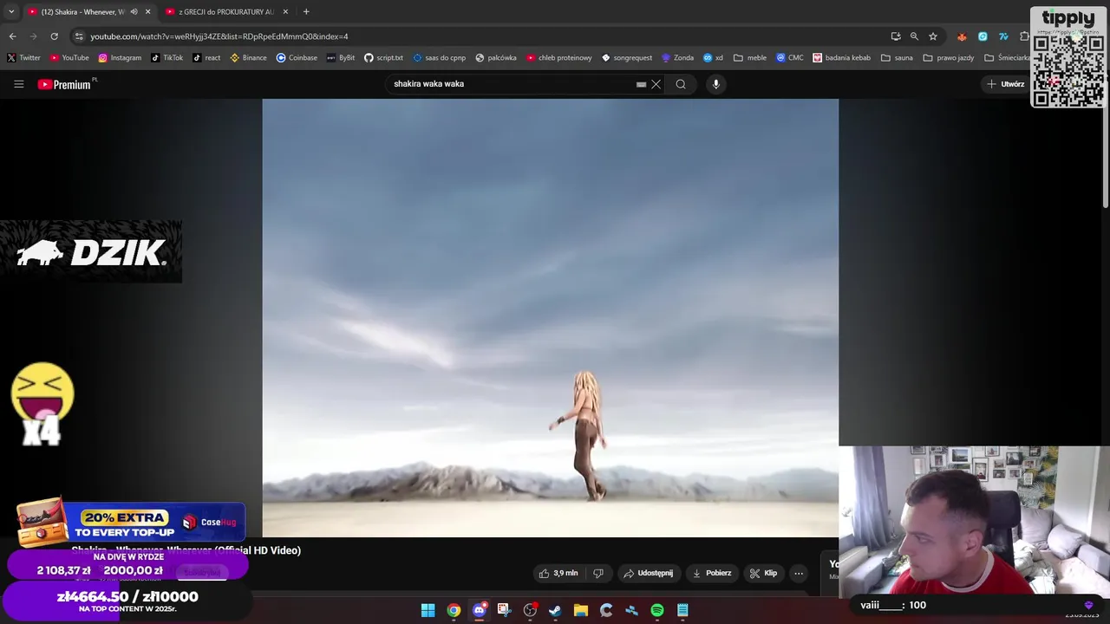
Task: Expand the sauna bookmark folder
Action: [x=898, y=58]
